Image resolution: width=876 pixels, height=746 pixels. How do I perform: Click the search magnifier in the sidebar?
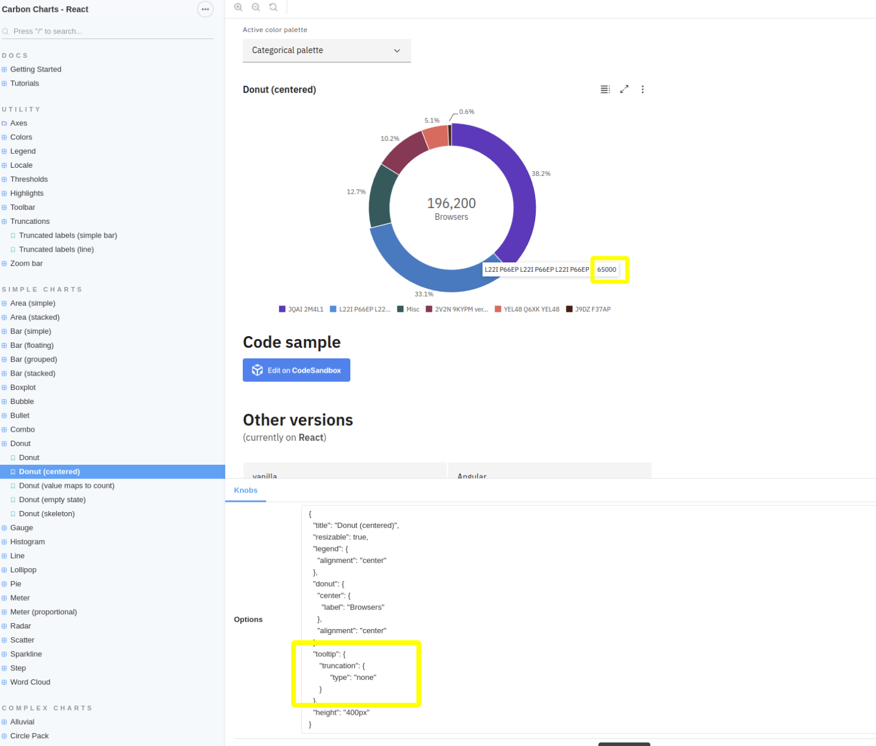(5, 31)
